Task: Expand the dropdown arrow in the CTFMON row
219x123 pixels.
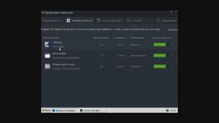Action: [x=172, y=45]
